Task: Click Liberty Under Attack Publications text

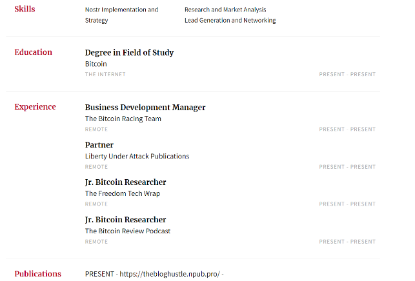Action: [x=137, y=156]
